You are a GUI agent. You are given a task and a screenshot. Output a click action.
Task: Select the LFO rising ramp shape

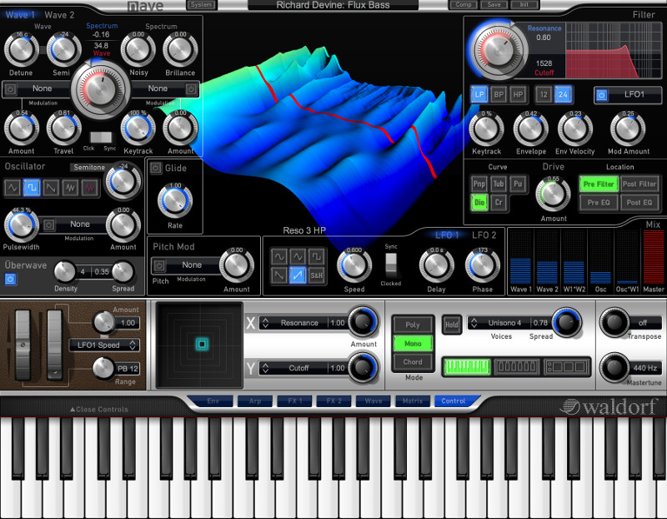click(x=298, y=275)
